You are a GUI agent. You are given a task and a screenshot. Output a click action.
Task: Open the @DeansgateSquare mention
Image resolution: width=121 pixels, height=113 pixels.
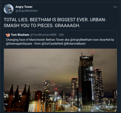coord(19,44)
